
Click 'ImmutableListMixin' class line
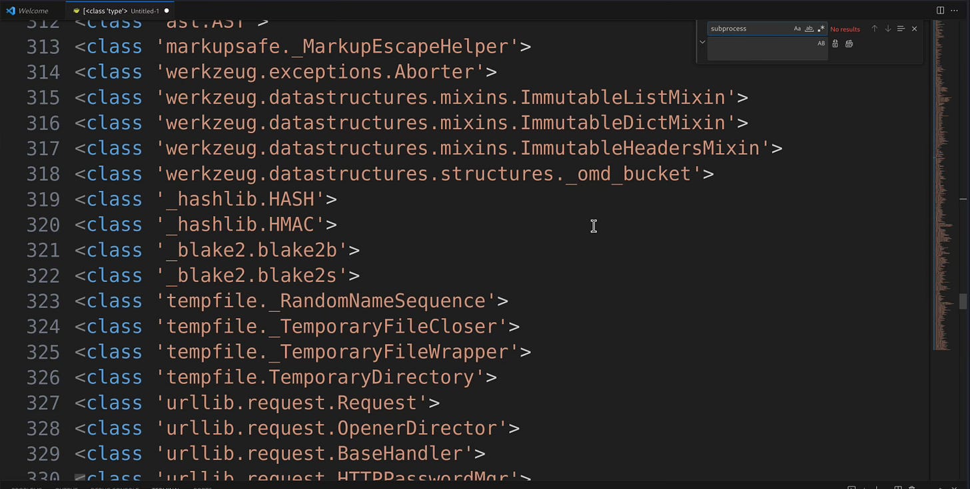411,97
